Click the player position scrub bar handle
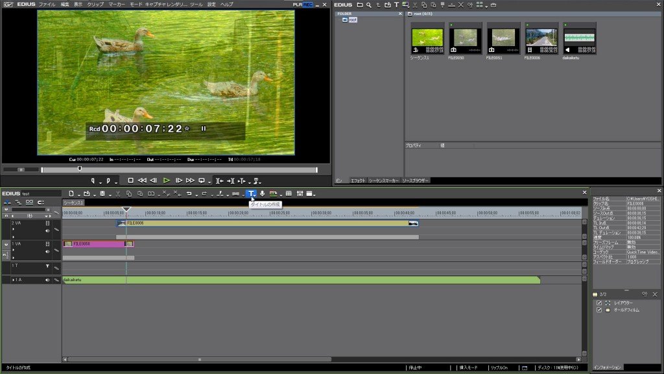The height and width of the screenshot is (374, 664). [x=80, y=169]
